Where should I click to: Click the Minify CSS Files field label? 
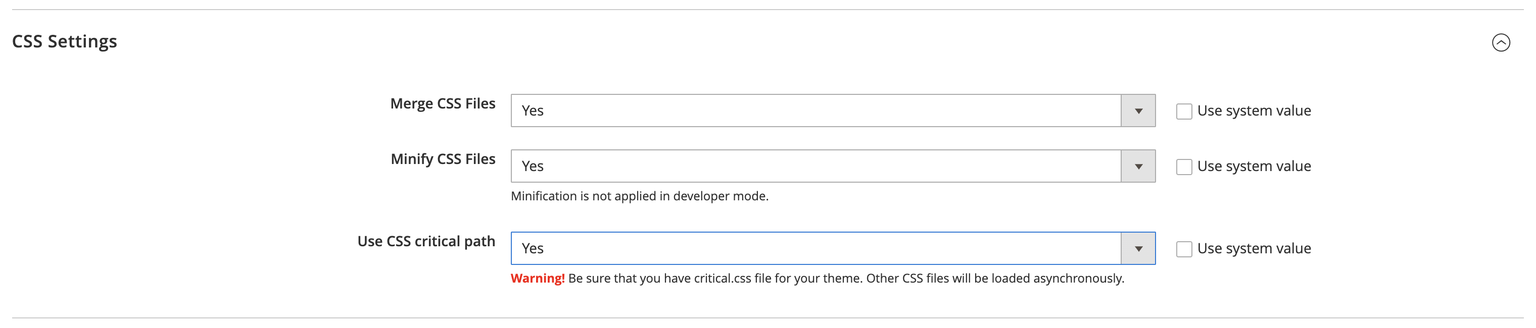click(443, 159)
